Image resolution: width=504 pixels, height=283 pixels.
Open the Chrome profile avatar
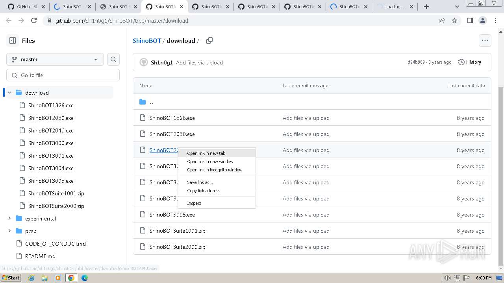tap(483, 20)
